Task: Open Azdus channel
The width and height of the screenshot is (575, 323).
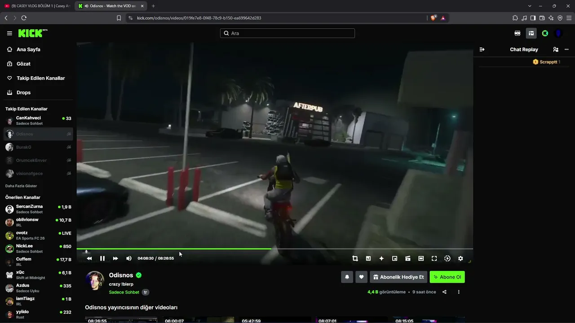Action: (38, 288)
